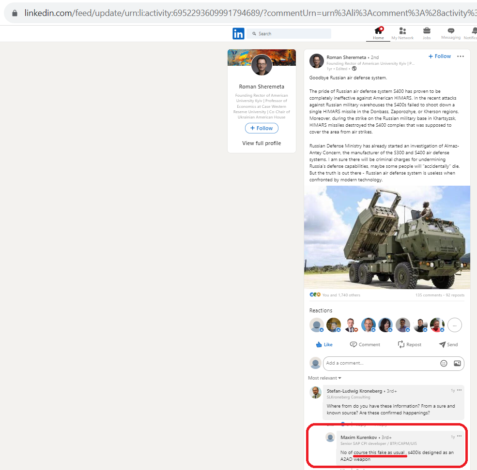Click 'Senior SAP CPI developer / BTP/CAPM/UI5' text

378,443
